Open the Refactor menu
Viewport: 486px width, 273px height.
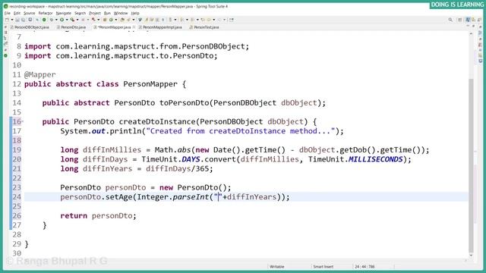pyautogui.click(x=46, y=13)
